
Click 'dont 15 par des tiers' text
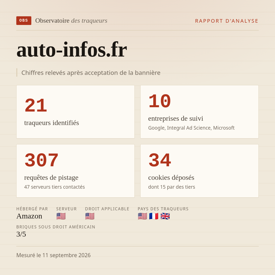tap(172, 187)
